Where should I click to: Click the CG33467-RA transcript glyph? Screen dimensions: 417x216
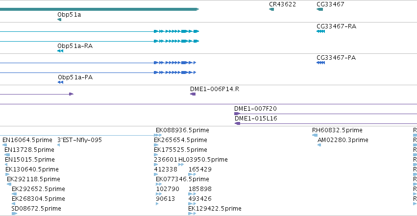tap(321, 31)
